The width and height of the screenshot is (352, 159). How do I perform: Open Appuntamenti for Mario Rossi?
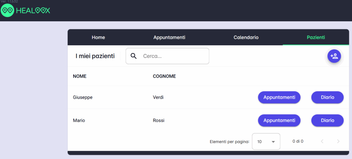279,121
